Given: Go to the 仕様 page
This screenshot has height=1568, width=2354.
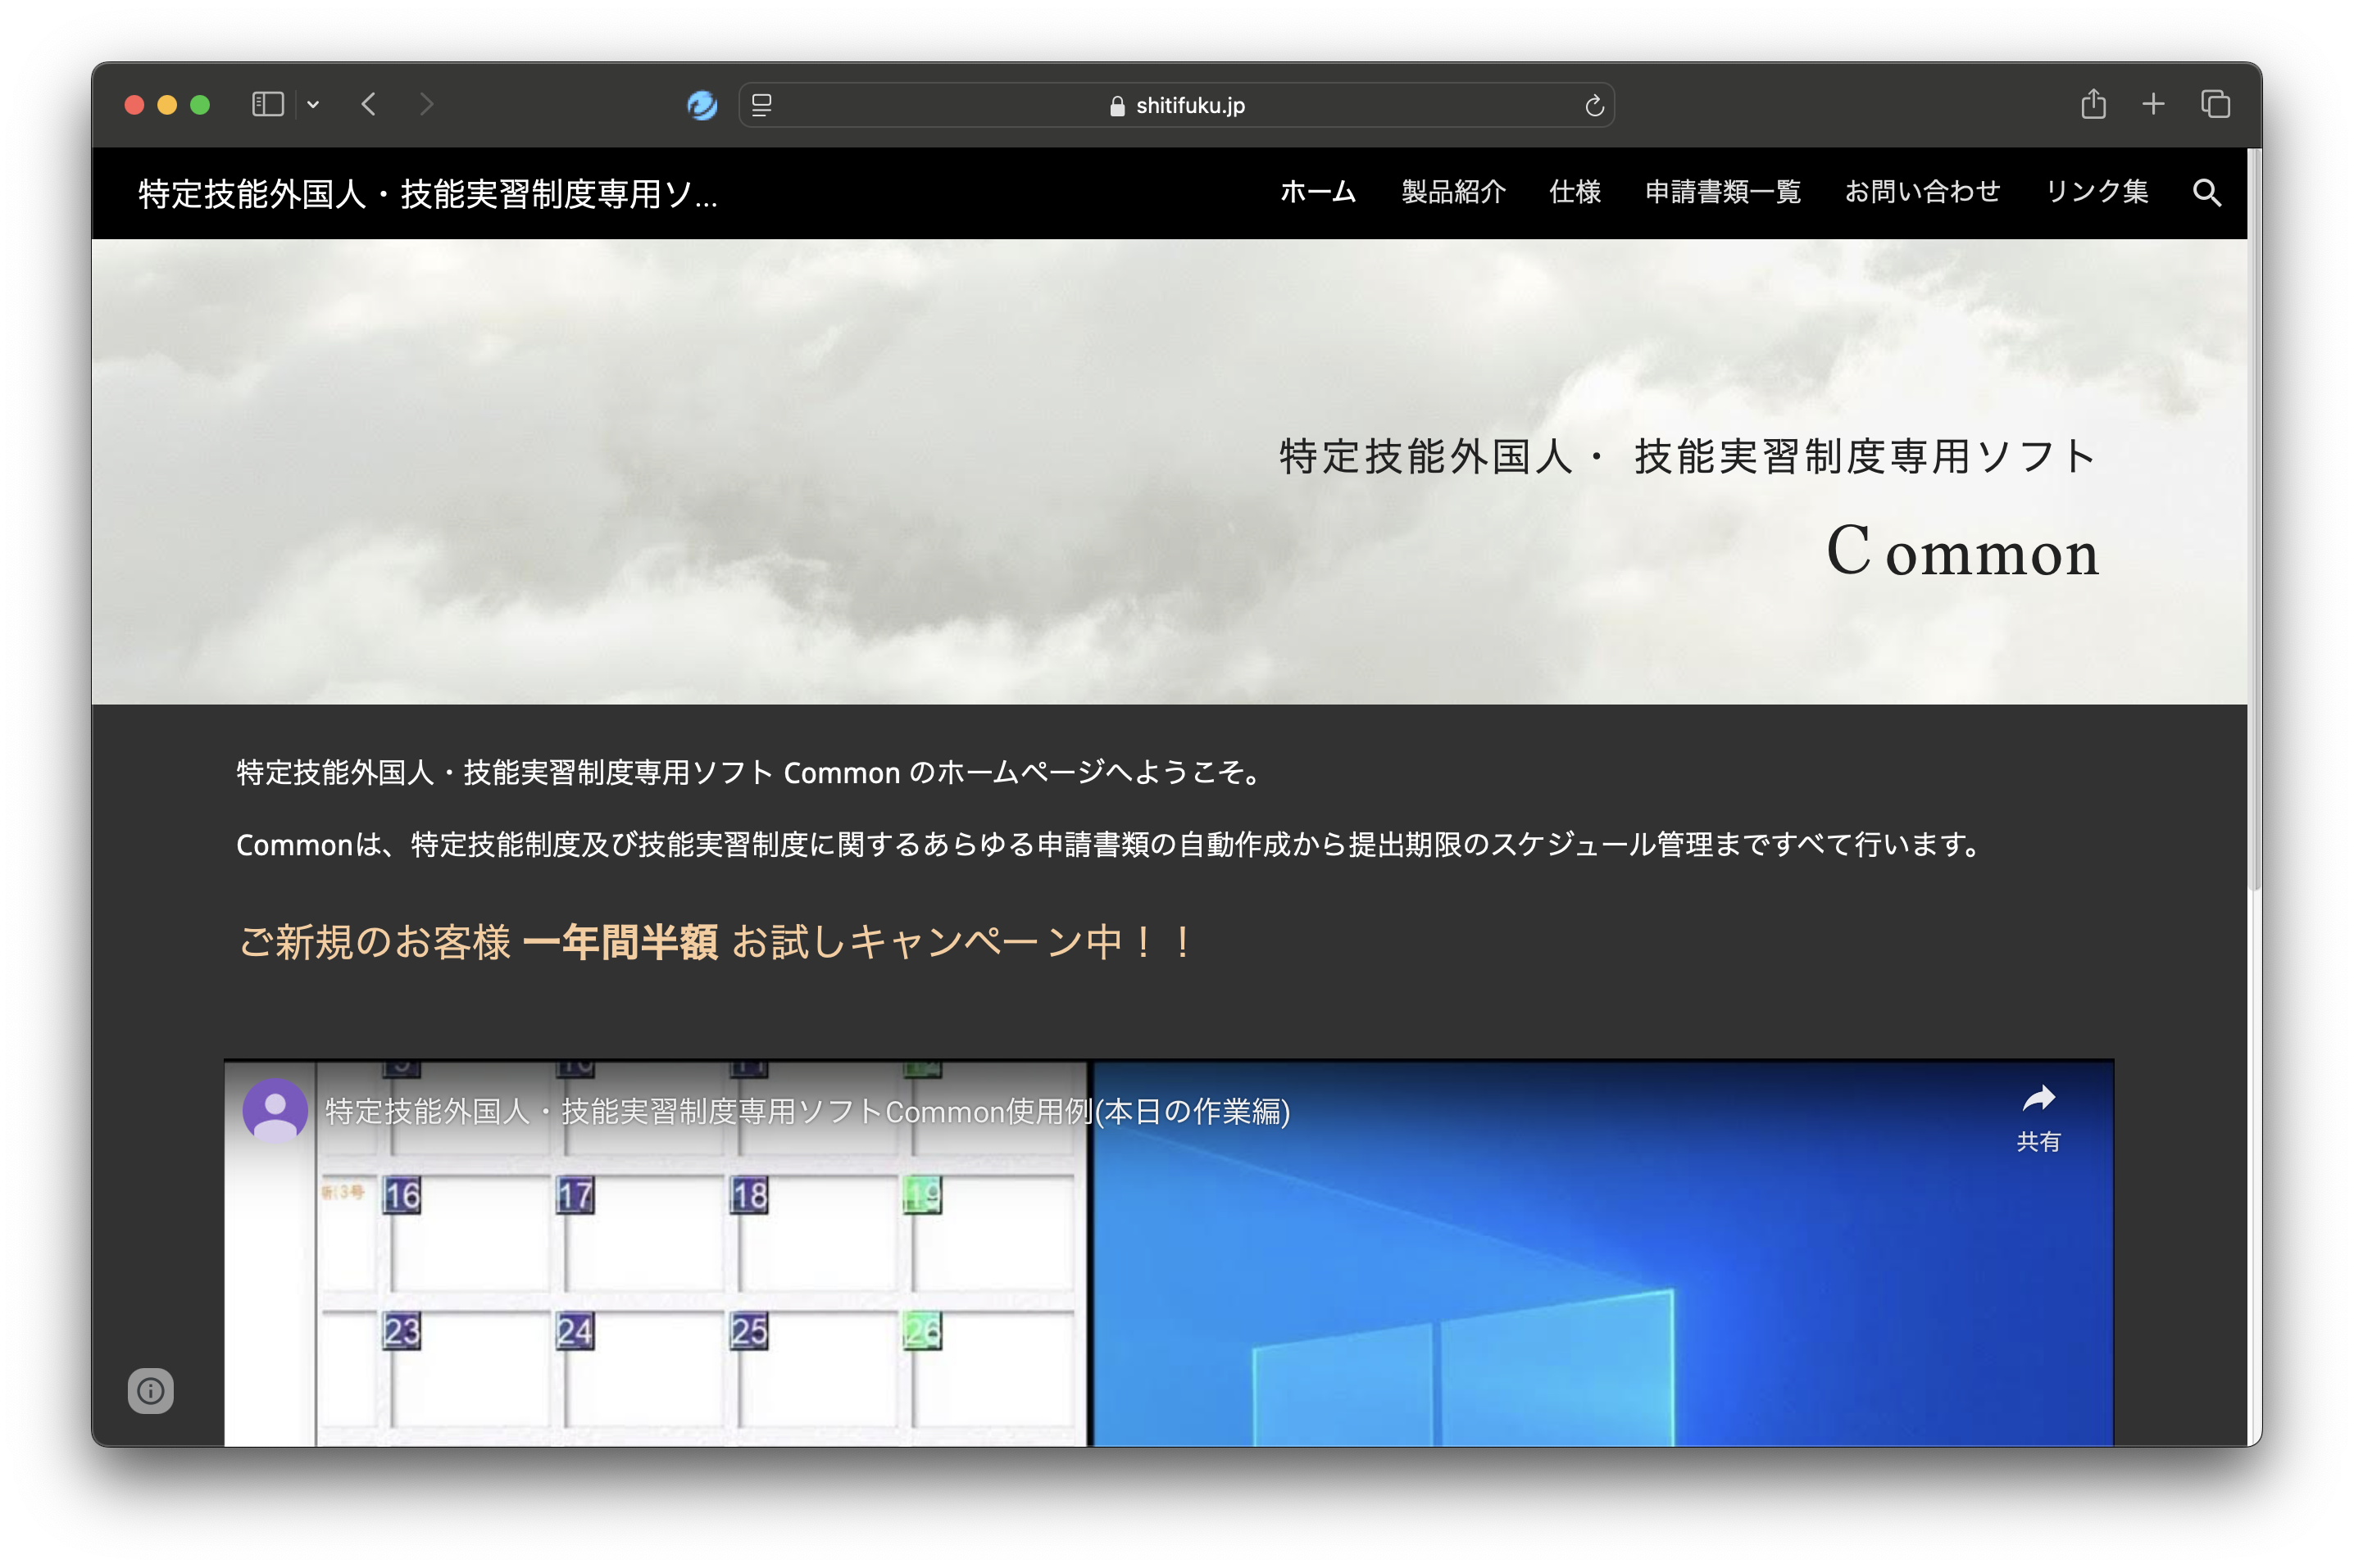Looking at the screenshot, I should pos(1575,192).
